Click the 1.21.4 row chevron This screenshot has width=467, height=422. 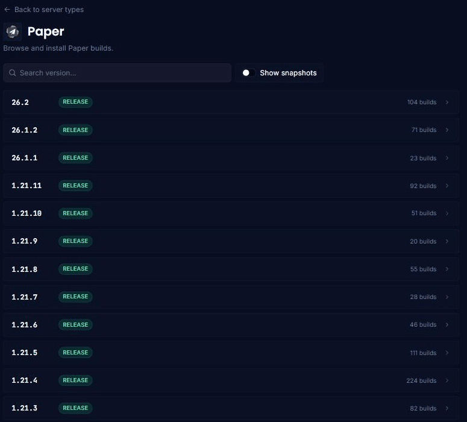click(447, 380)
